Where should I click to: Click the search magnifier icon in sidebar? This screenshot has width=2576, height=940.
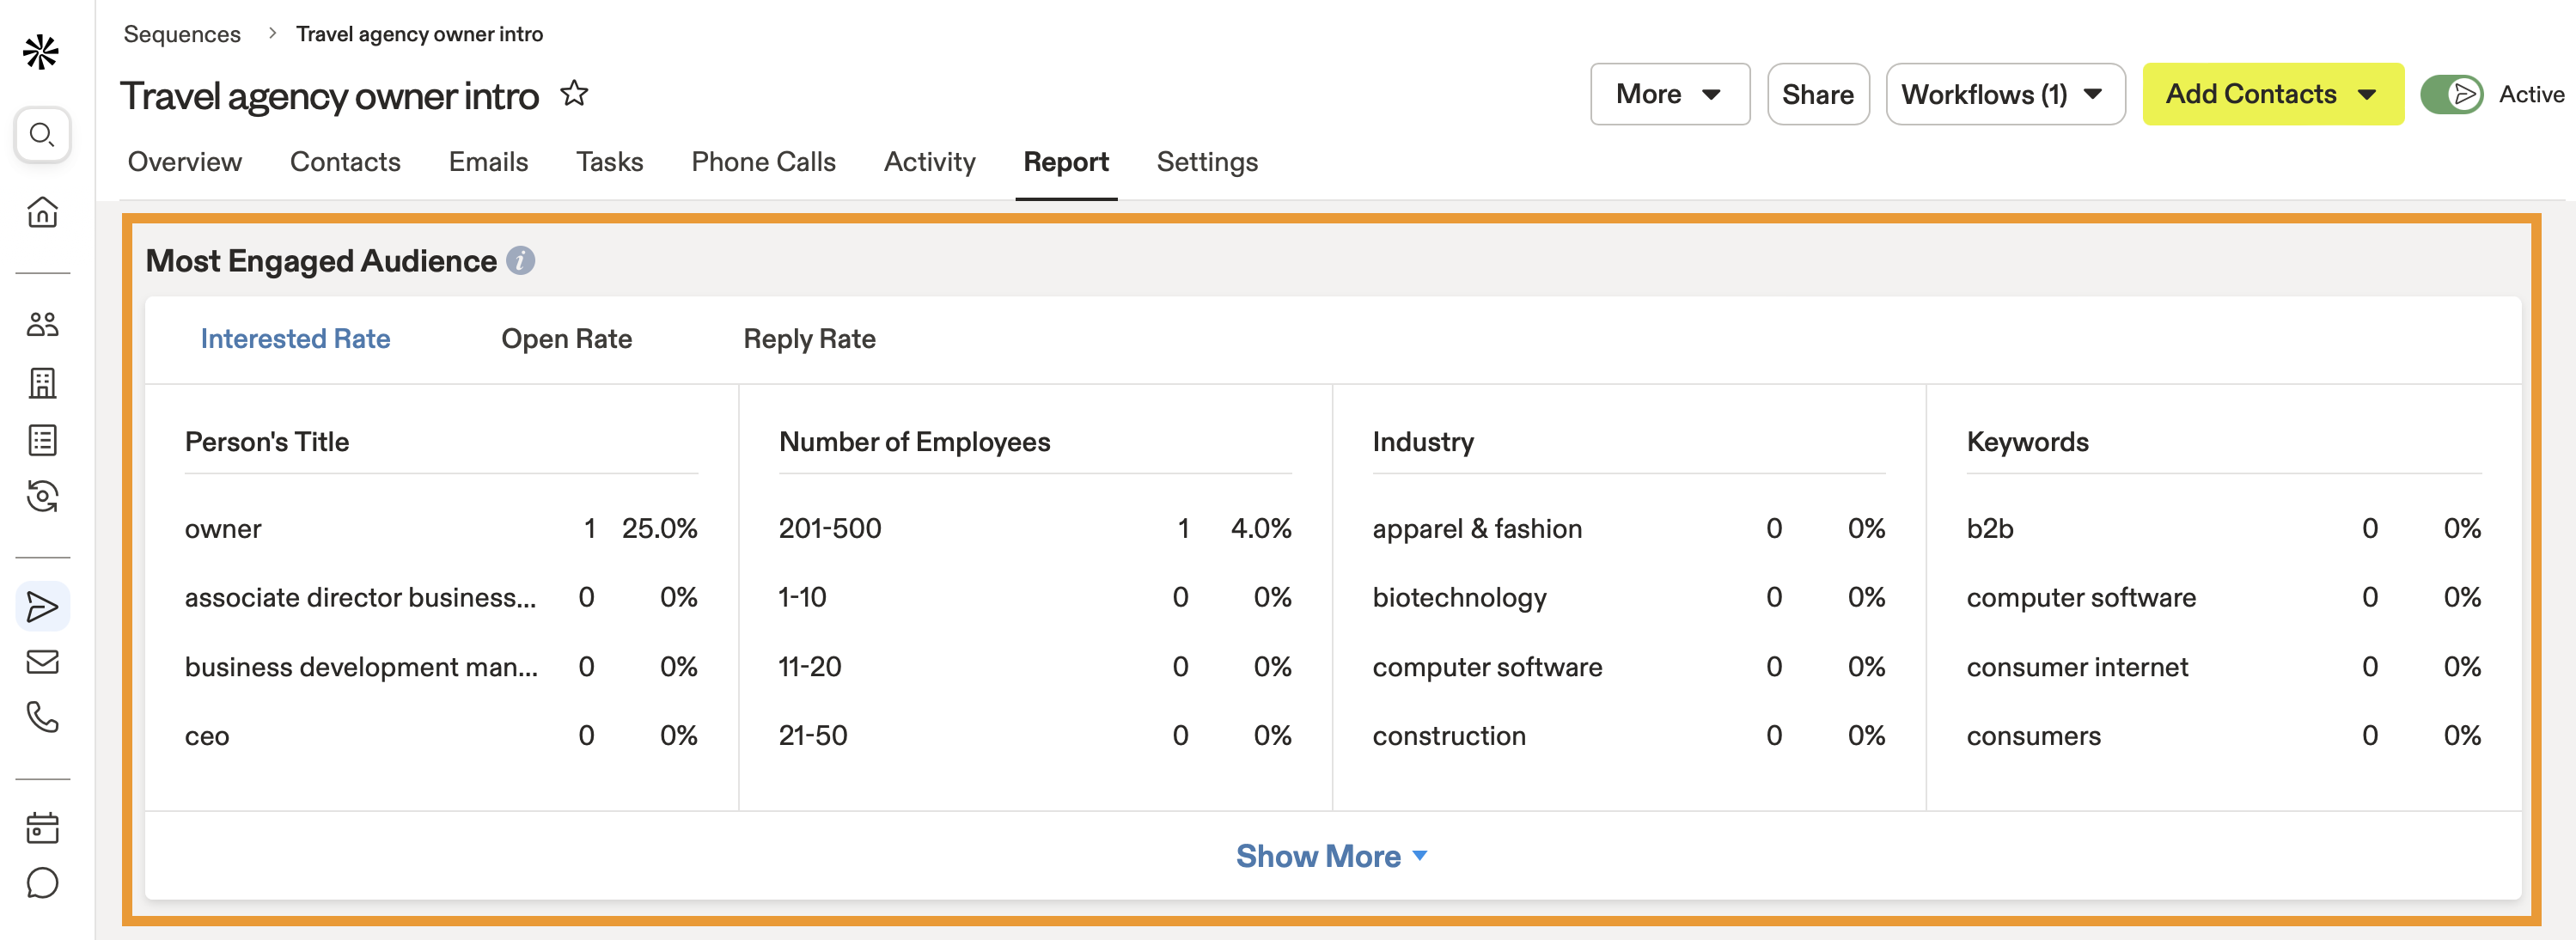click(x=42, y=134)
